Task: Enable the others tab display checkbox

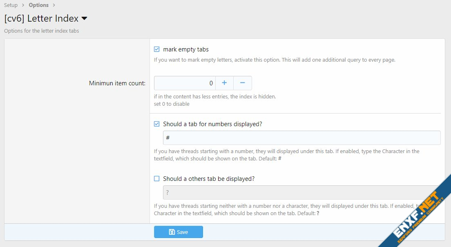Action: click(156, 179)
